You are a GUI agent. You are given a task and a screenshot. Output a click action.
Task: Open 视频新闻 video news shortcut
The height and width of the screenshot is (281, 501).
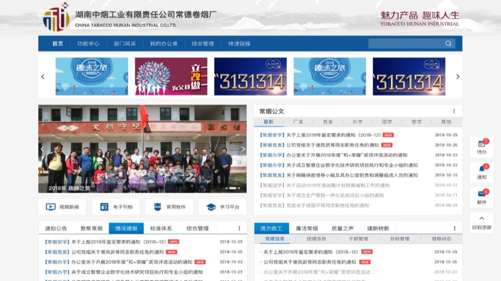click(x=64, y=207)
